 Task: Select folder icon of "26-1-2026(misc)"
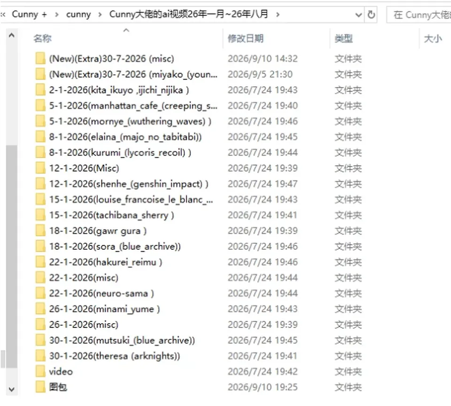pyautogui.click(x=40, y=325)
